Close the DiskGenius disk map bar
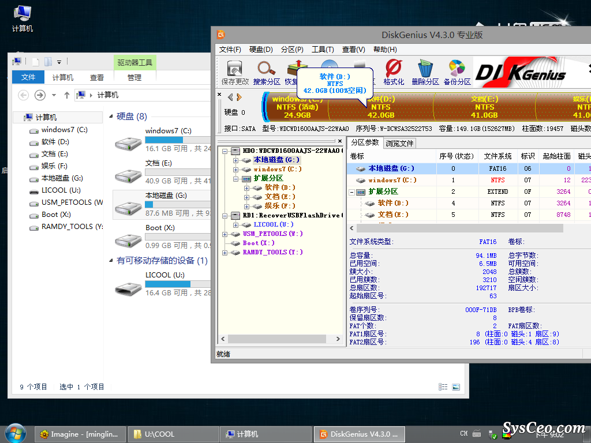The height and width of the screenshot is (443, 591). 219,95
